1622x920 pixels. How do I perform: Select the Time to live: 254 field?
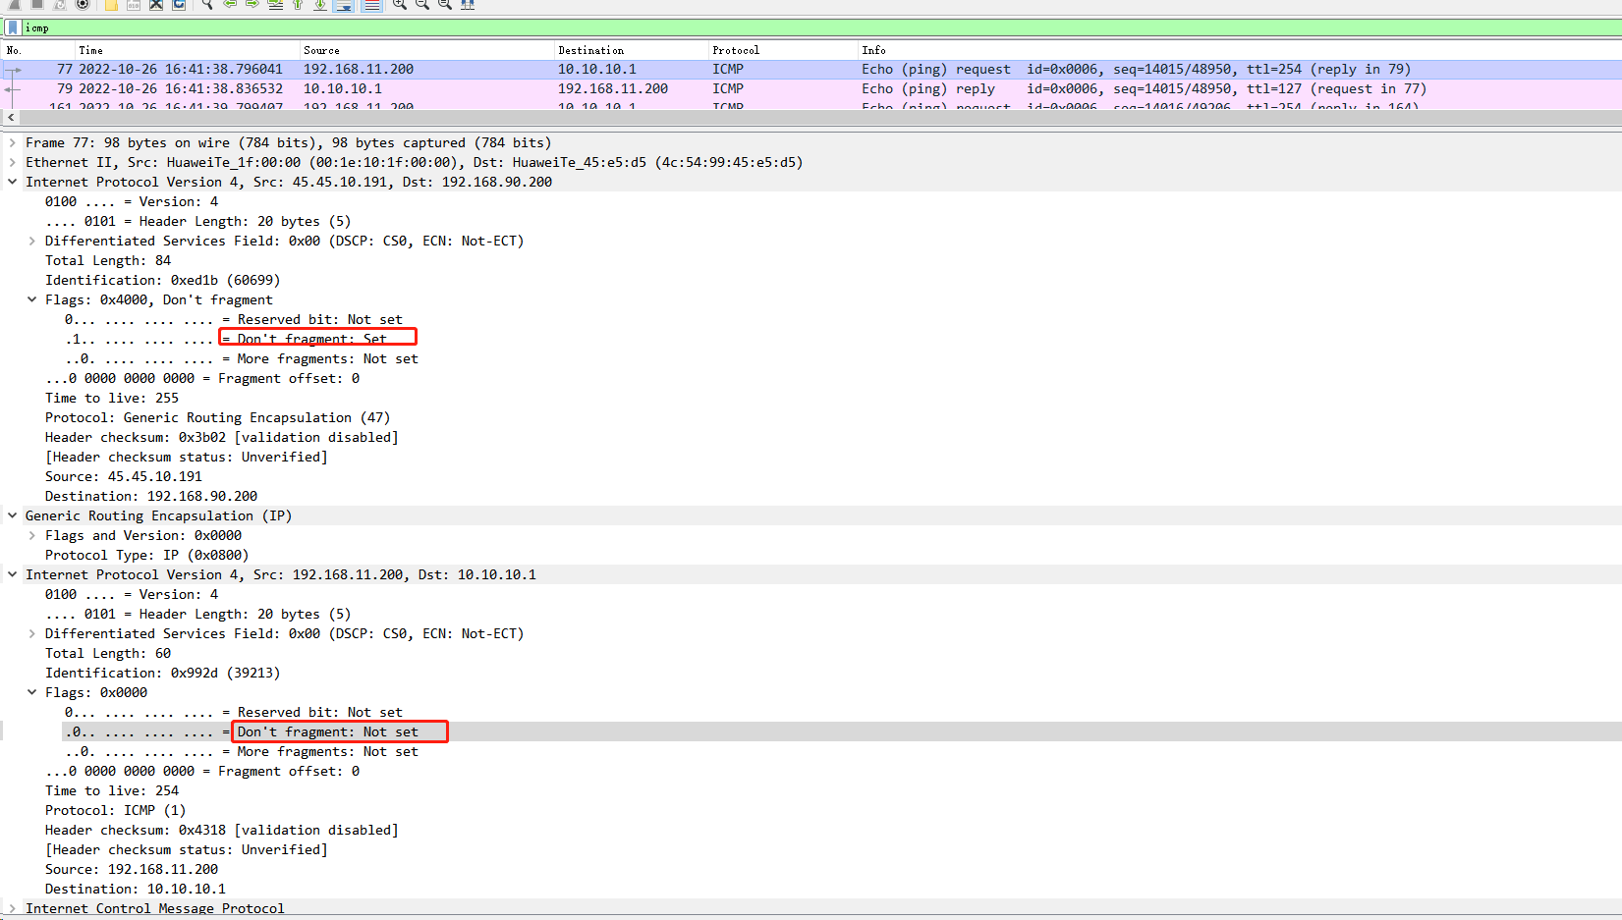click(x=112, y=790)
